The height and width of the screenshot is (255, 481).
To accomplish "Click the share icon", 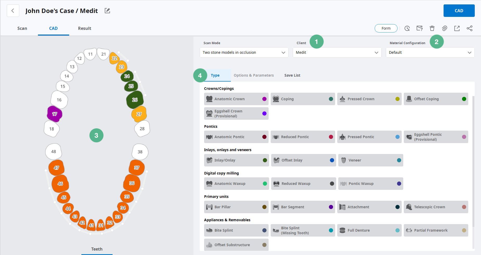I will tap(469, 28).
